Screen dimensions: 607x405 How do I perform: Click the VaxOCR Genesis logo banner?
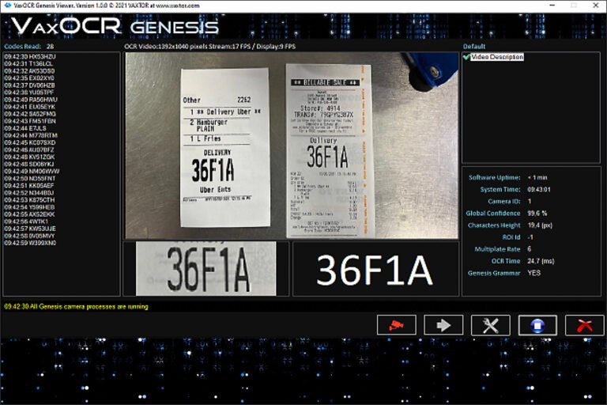[115, 26]
